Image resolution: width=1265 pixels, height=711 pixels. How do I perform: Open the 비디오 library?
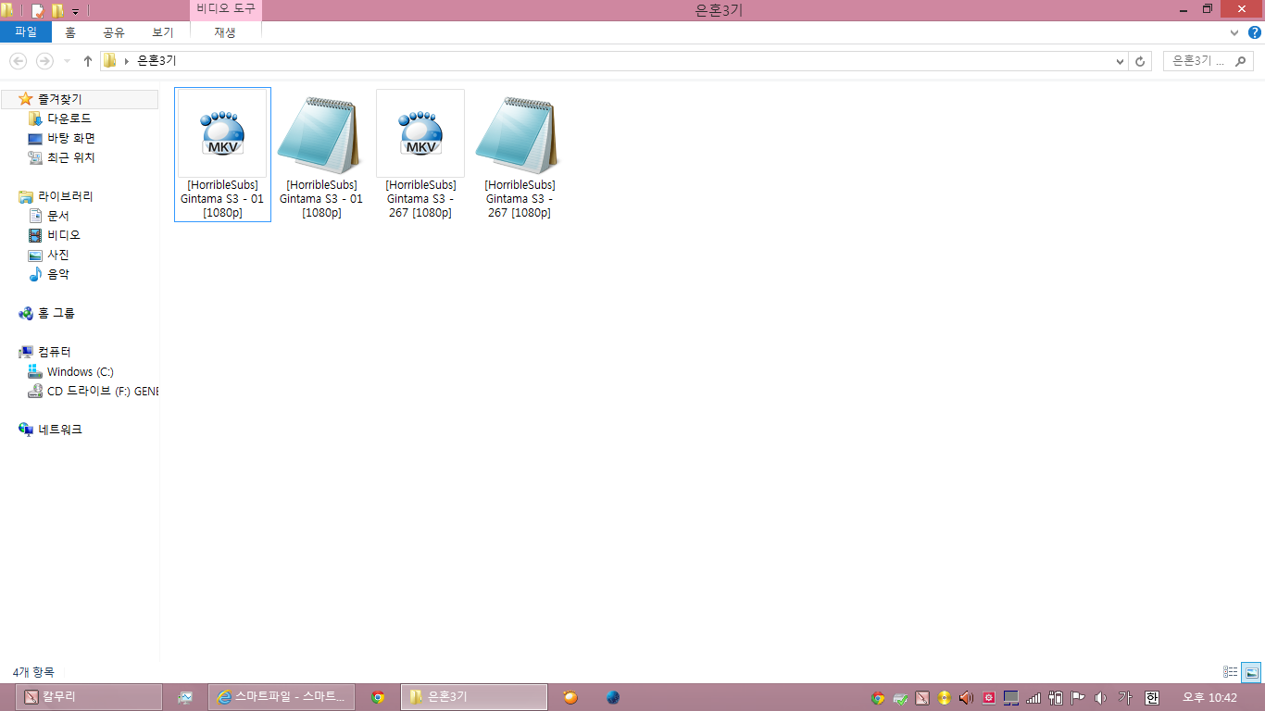pos(64,235)
